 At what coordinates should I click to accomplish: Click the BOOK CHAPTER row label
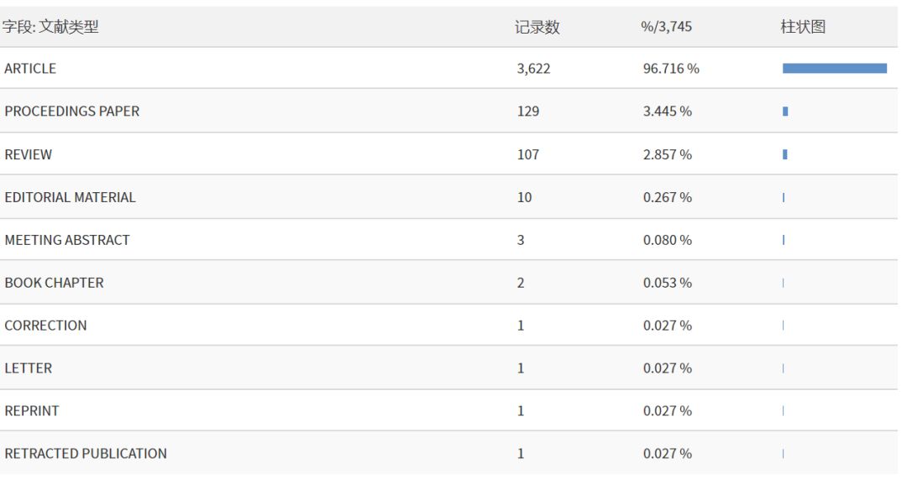pos(55,284)
